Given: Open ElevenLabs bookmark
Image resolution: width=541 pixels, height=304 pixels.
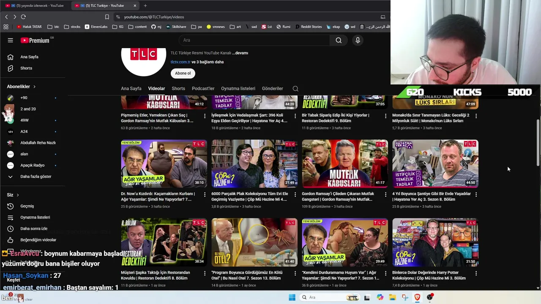Looking at the screenshot, I should click(x=96, y=27).
